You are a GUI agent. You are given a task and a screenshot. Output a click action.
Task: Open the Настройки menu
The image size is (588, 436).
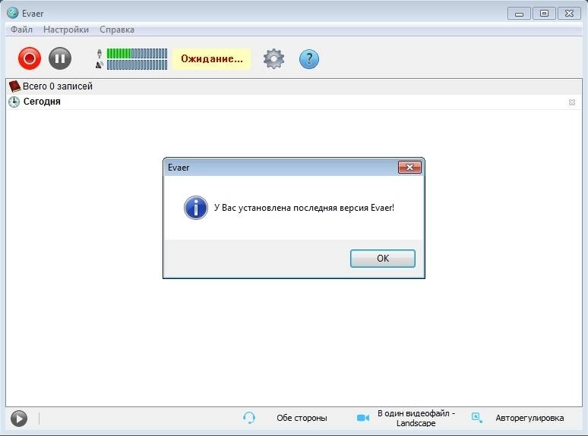[x=66, y=30]
